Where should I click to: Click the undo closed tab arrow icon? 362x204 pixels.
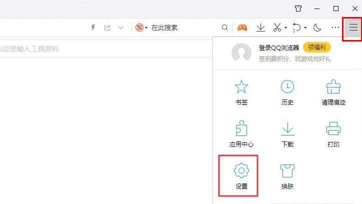click(296, 28)
